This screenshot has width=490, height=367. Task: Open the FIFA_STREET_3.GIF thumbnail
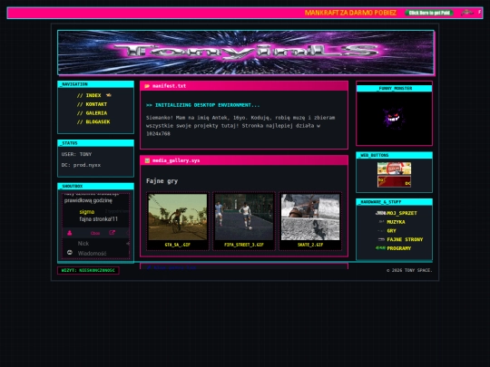coord(244,220)
